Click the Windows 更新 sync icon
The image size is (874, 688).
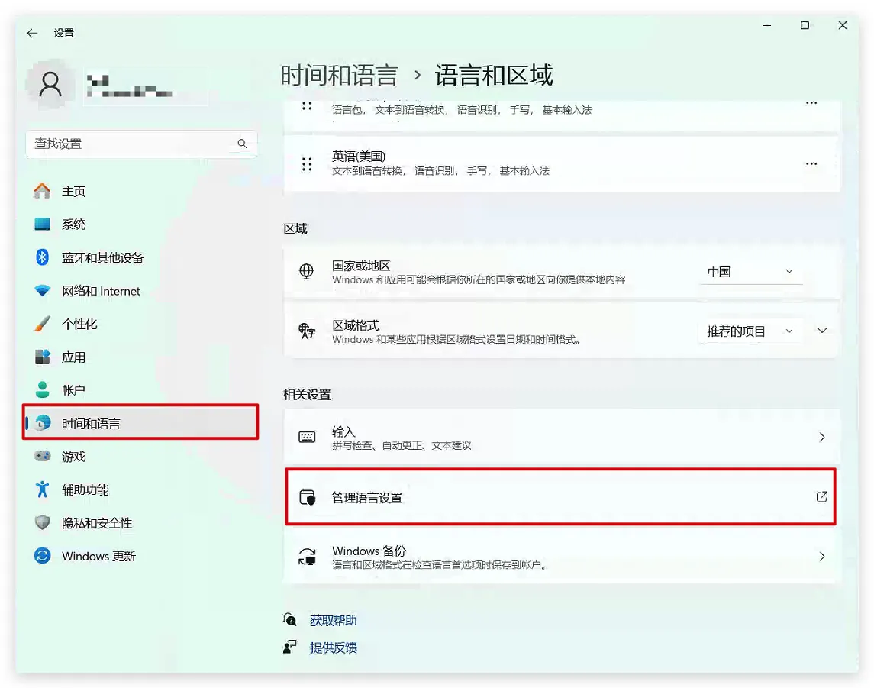pyautogui.click(x=42, y=556)
